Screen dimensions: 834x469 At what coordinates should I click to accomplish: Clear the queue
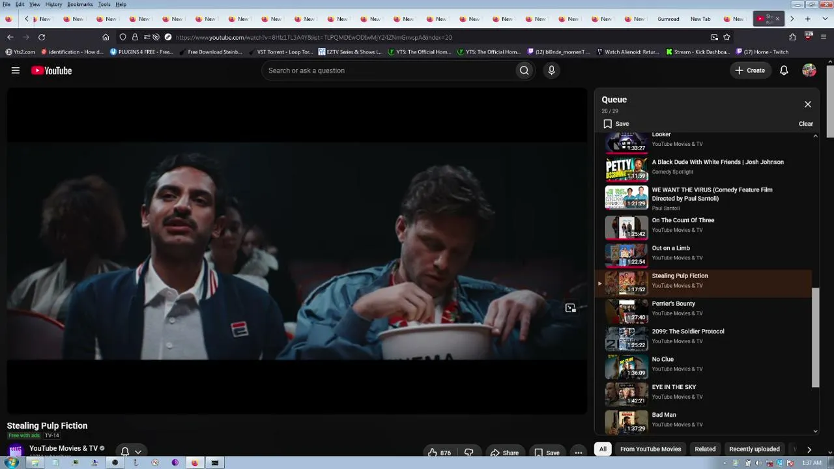tap(806, 124)
